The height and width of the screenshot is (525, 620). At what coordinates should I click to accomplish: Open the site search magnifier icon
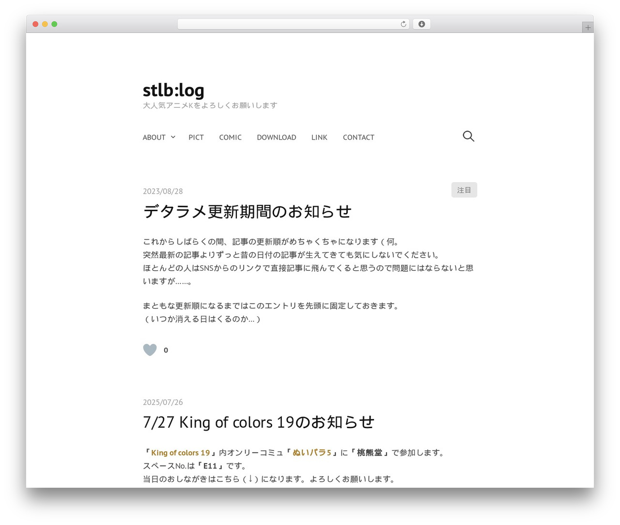[x=468, y=137]
